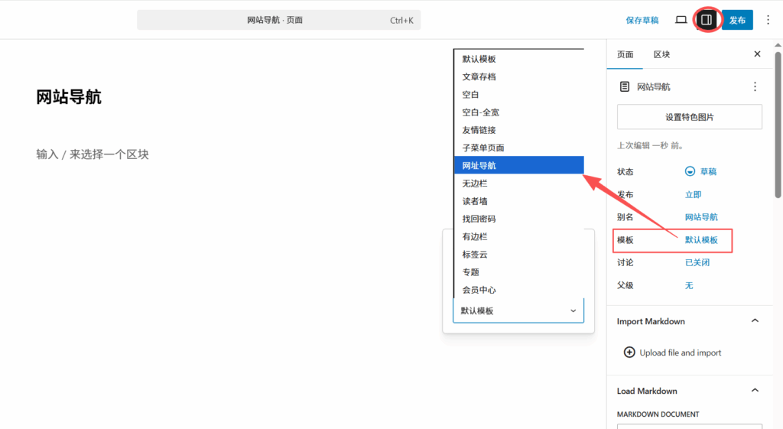Image resolution: width=783 pixels, height=429 pixels.
Task: Open page actions menu beside 网站导航
Action: click(755, 87)
